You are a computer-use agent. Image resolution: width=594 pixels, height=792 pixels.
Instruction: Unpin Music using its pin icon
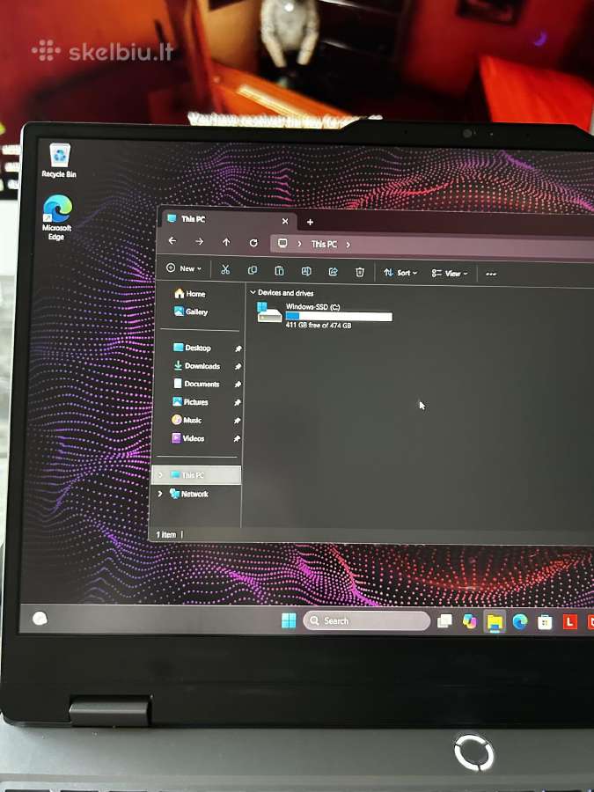click(237, 421)
